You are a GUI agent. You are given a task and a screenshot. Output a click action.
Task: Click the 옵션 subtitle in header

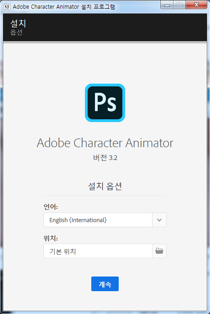[16, 32]
